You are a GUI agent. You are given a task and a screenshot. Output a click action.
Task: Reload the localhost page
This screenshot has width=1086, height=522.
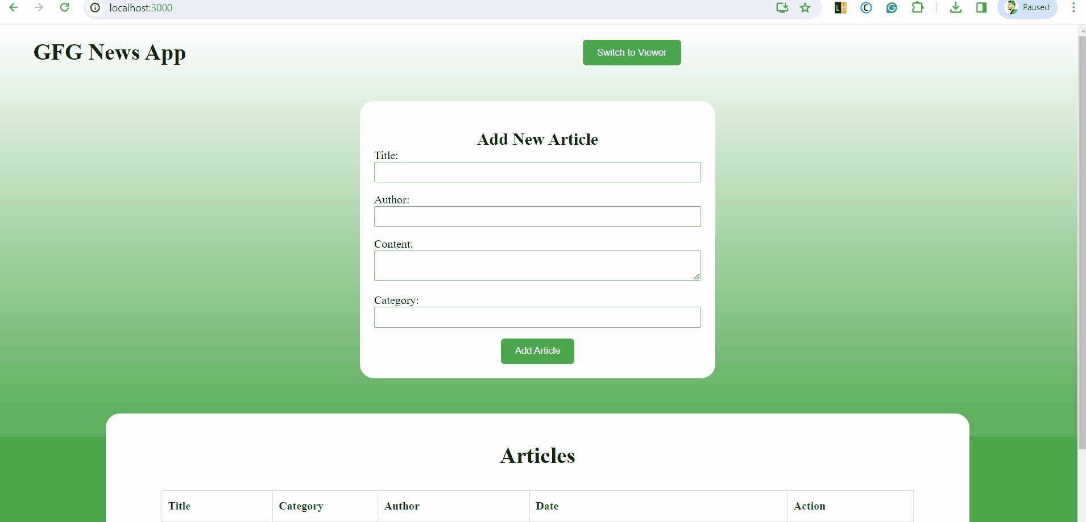click(x=64, y=7)
